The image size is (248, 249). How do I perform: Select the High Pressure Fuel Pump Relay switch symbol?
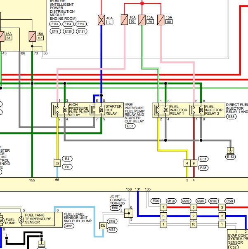click(x=57, y=110)
